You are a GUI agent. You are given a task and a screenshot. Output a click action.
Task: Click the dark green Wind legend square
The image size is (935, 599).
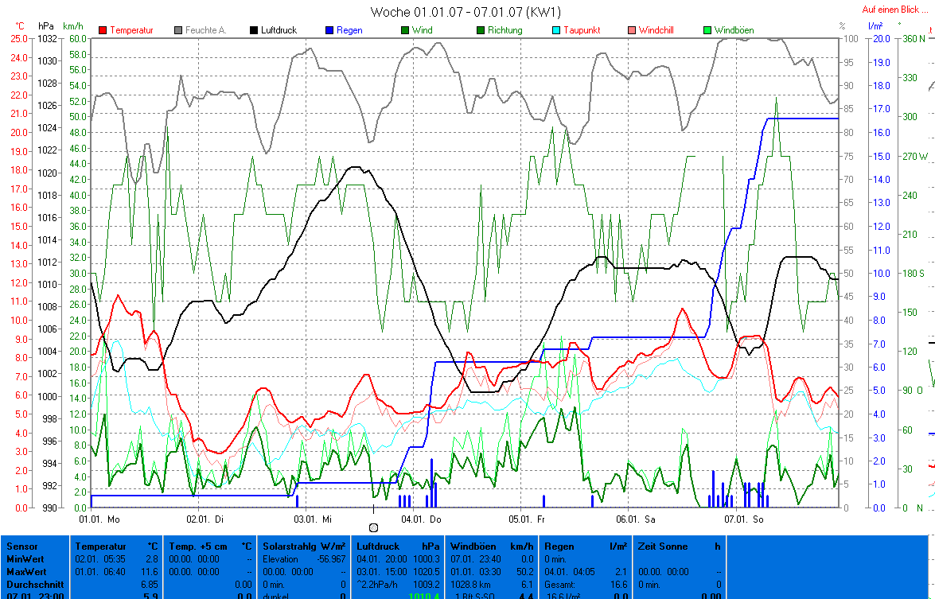click(x=405, y=30)
